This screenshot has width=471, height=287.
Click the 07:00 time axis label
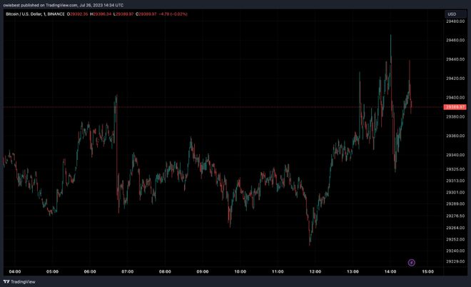click(x=127, y=271)
